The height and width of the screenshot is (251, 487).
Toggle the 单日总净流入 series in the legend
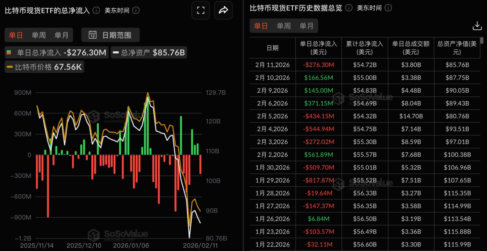click(x=56, y=52)
